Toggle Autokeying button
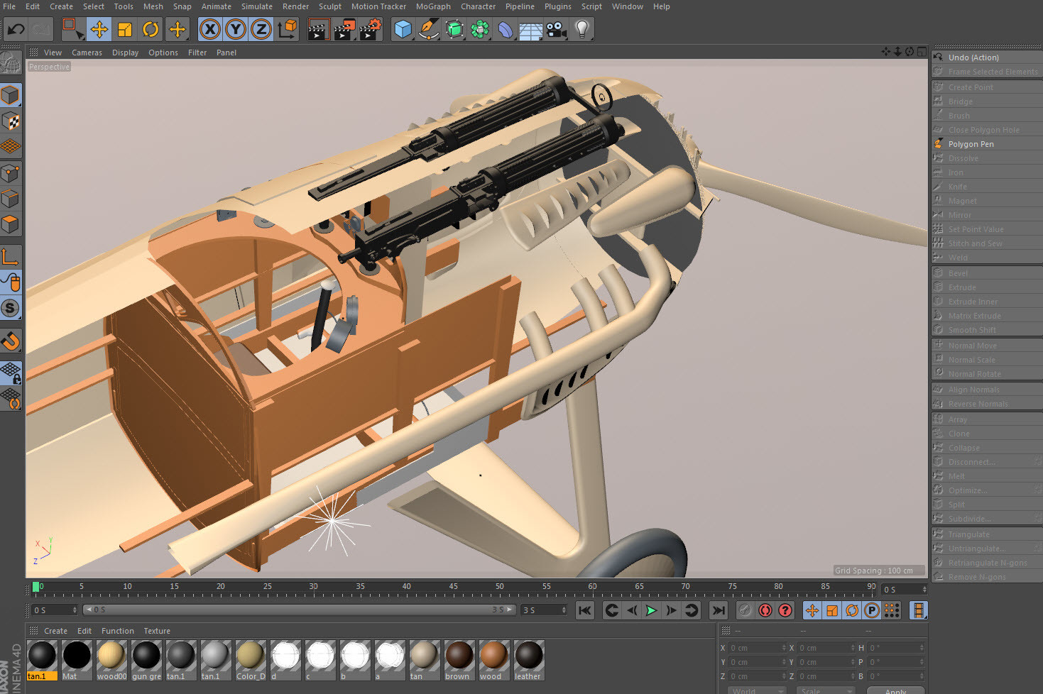Screen dimensions: 1043x694 [765, 610]
